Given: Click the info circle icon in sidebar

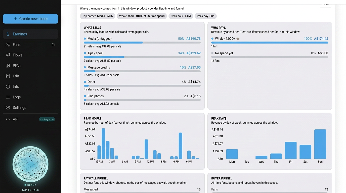Looking at the screenshot, I should coord(8,87).
